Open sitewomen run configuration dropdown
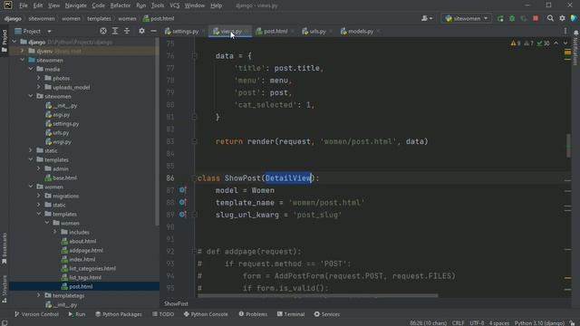580x326 pixels. 467,18
